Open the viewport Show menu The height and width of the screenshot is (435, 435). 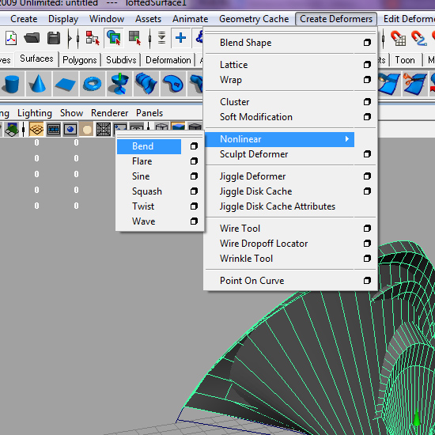click(71, 113)
